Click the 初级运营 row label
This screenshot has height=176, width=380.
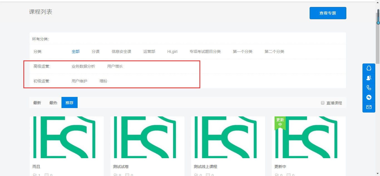[x=42, y=81]
